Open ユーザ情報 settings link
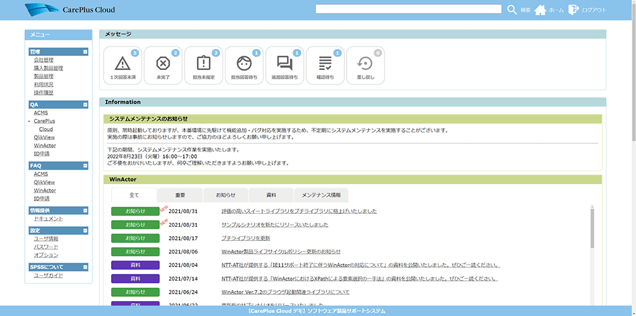This screenshot has height=316, width=636. click(x=46, y=239)
